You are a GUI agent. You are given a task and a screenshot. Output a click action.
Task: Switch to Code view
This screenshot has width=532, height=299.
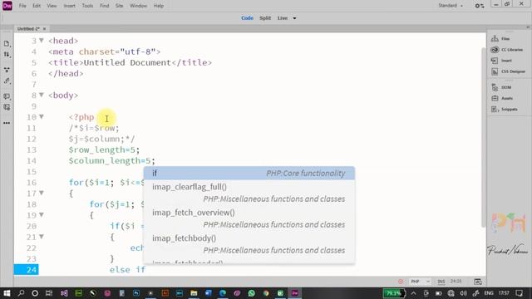coord(247,18)
